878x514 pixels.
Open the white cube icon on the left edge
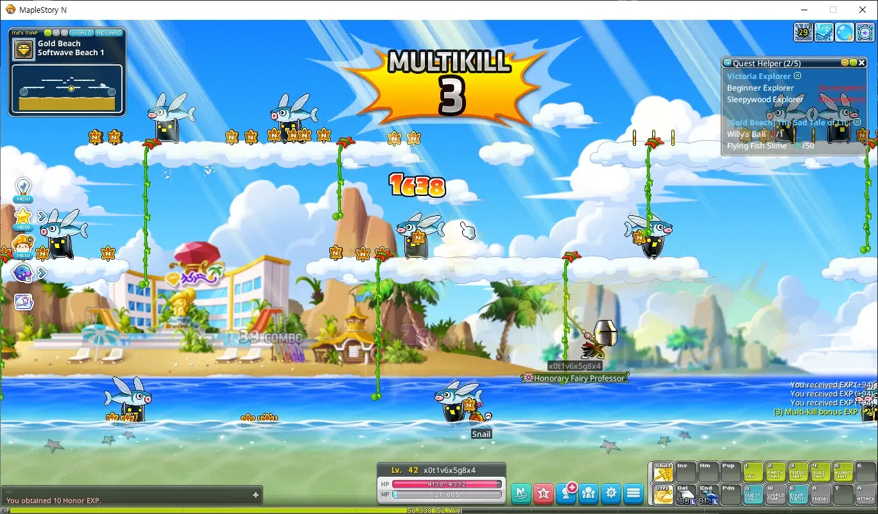click(23, 301)
